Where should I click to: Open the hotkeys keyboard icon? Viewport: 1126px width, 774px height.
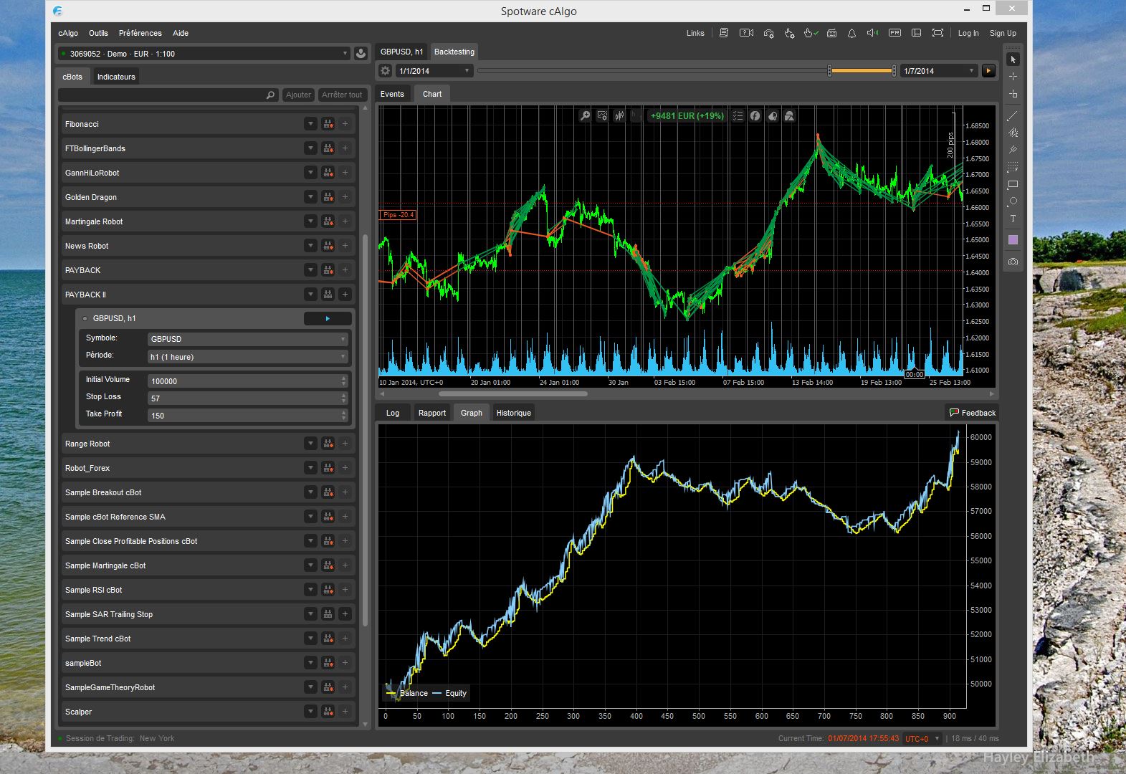point(831,33)
